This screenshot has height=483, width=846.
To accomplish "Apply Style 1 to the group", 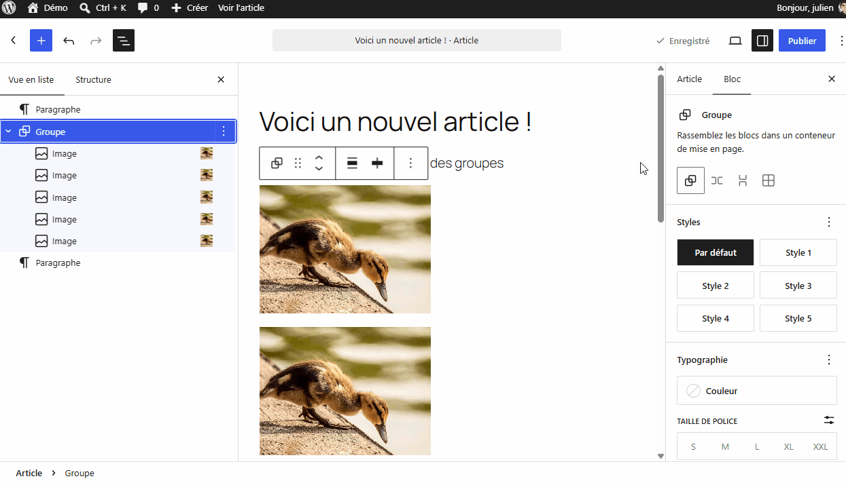I will (x=798, y=252).
